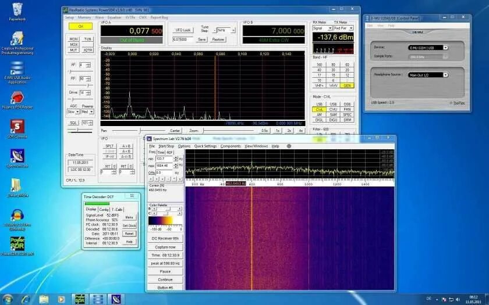
Task: Switch to PowerSDR via its taskbar icon
Action: click(80, 299)
